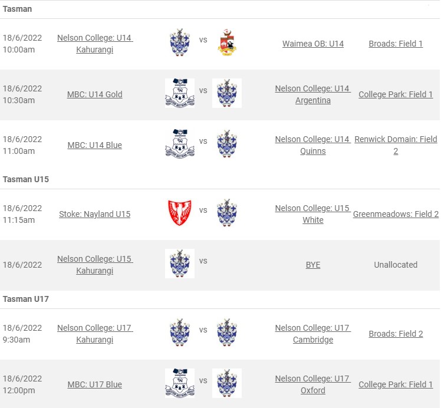Open Stoke: Nayland U15 team link
This screenshot has height=408, width=441.
pyautogui.click(x=95, y=214)
